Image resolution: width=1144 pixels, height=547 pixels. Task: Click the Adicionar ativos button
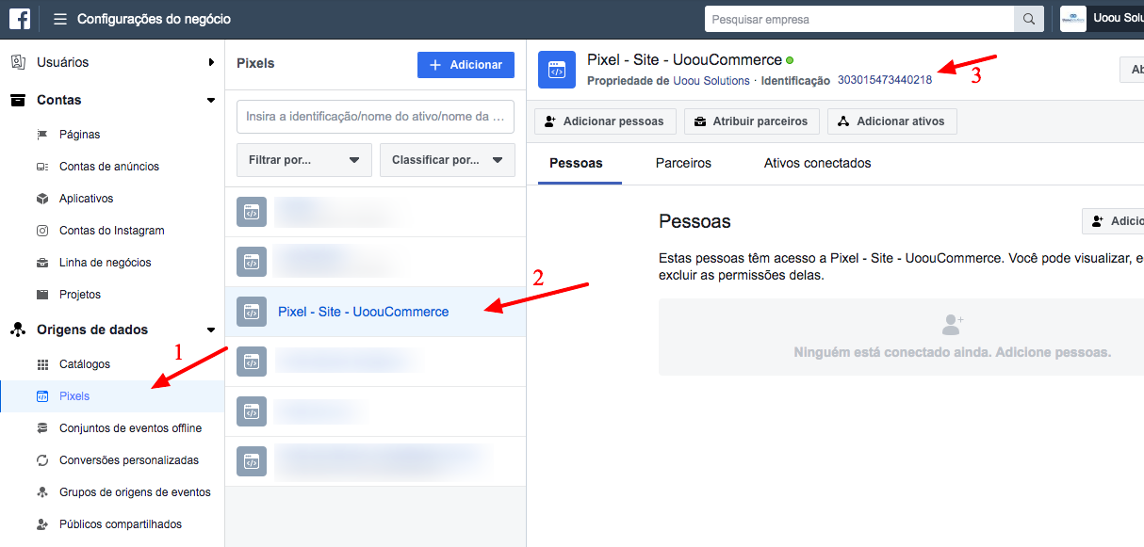click(x=892, y=121)
